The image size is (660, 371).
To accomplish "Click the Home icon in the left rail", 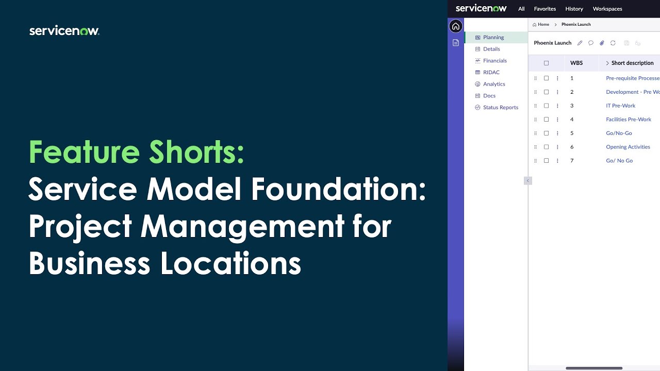I will (x=456, y=26).
